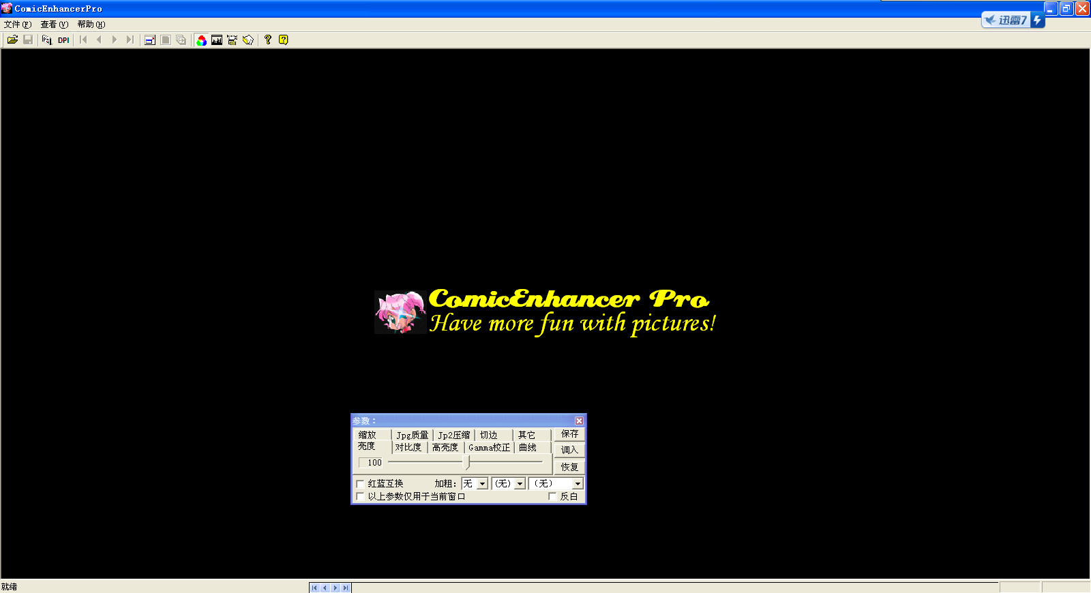Click the floppy disk save icon

[x=28, y=40]
